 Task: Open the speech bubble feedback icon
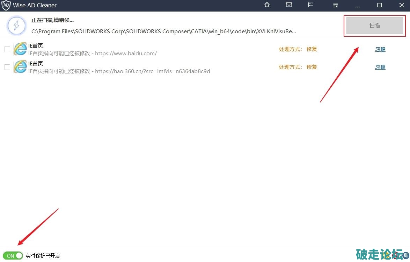311,5
